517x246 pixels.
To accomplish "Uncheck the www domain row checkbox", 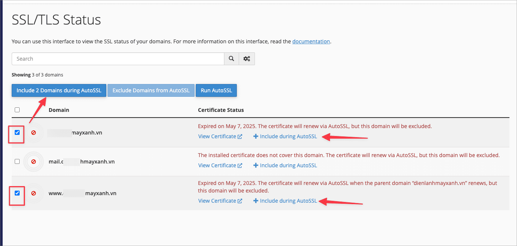I will 17,193.
